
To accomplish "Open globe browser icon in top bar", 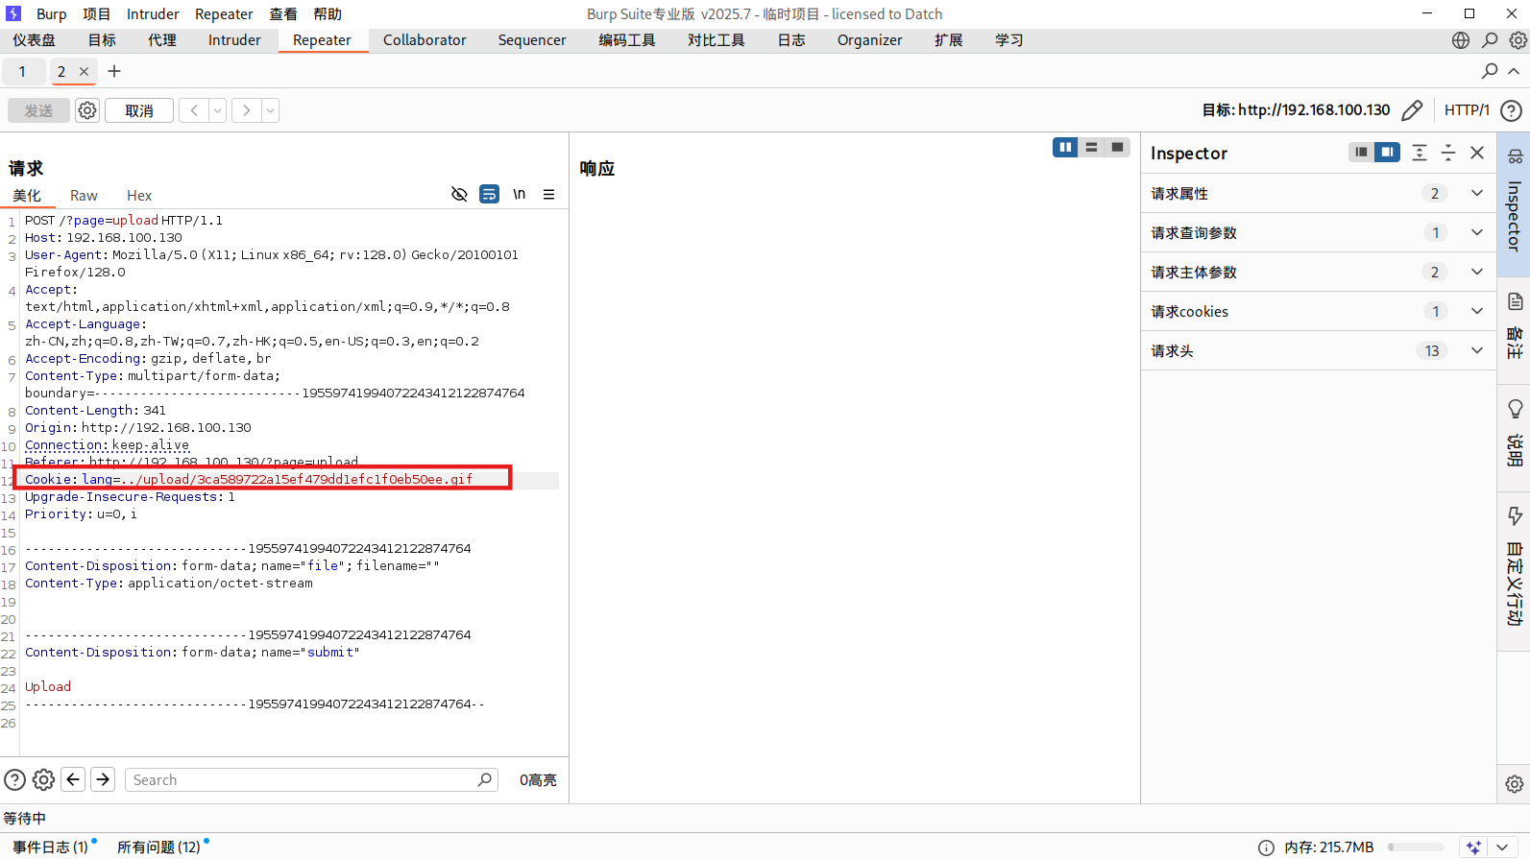I will pos(1461,39).
